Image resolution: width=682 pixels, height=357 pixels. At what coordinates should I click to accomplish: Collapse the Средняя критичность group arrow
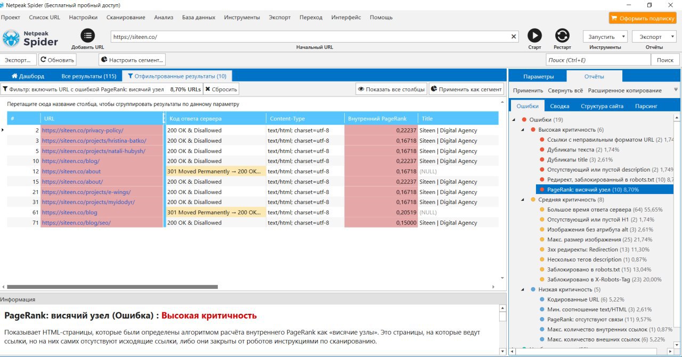point(523,199)
